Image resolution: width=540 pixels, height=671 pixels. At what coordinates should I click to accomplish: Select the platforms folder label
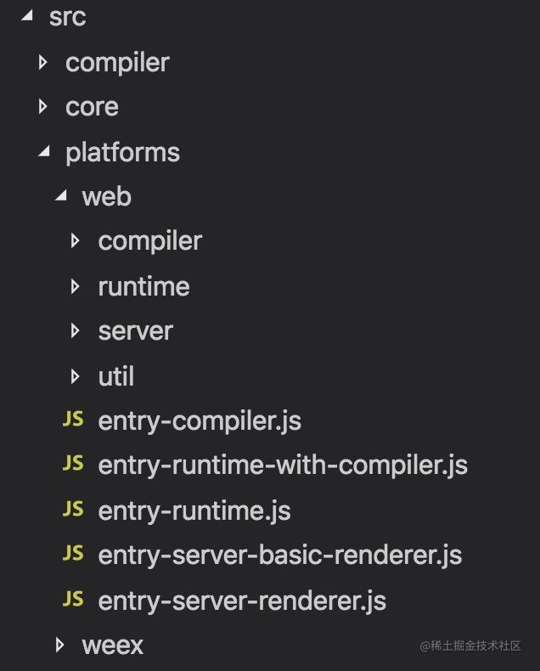(x=123, y=153)
